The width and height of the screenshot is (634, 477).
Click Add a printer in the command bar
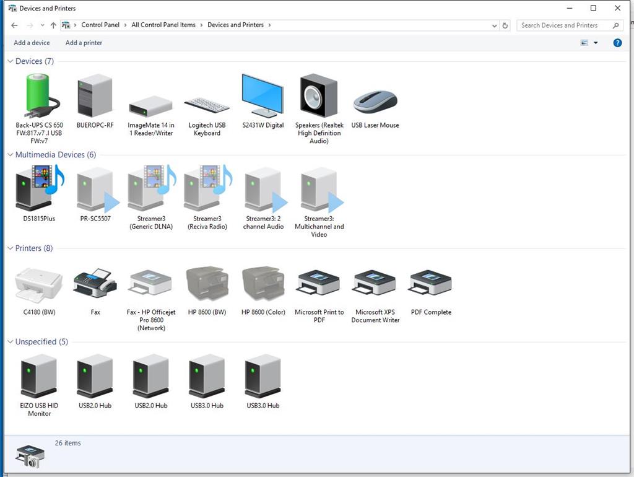click(84, 43)
